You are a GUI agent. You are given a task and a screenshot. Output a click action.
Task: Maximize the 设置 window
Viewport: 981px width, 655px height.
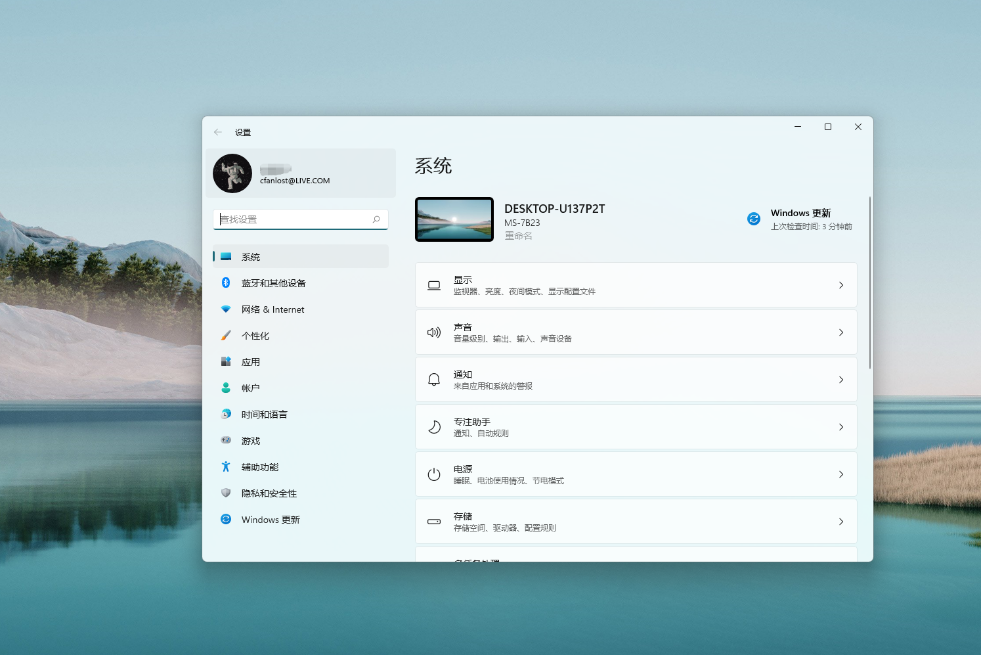[828, 127]
